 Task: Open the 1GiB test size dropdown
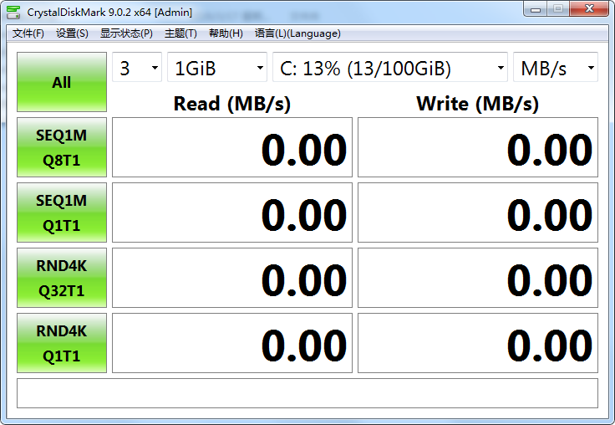coord(217,69)
